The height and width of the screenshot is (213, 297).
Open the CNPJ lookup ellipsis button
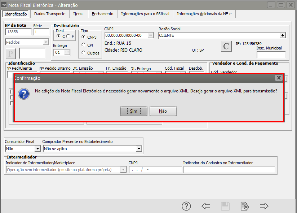point(150,35)
